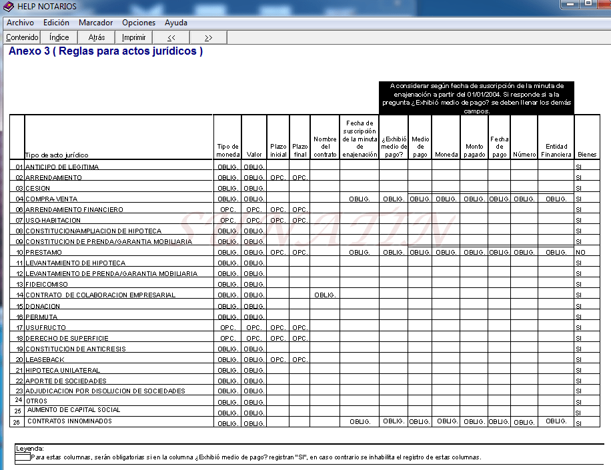
Task: Click the empty legend box beside Leyenda text
Action: tap(22, 457)
